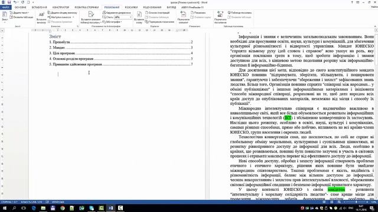This screenshot has height=212, width=378.
Task: Switch to the КОНСТРУКТОР tab
Action: pos(61,8)
